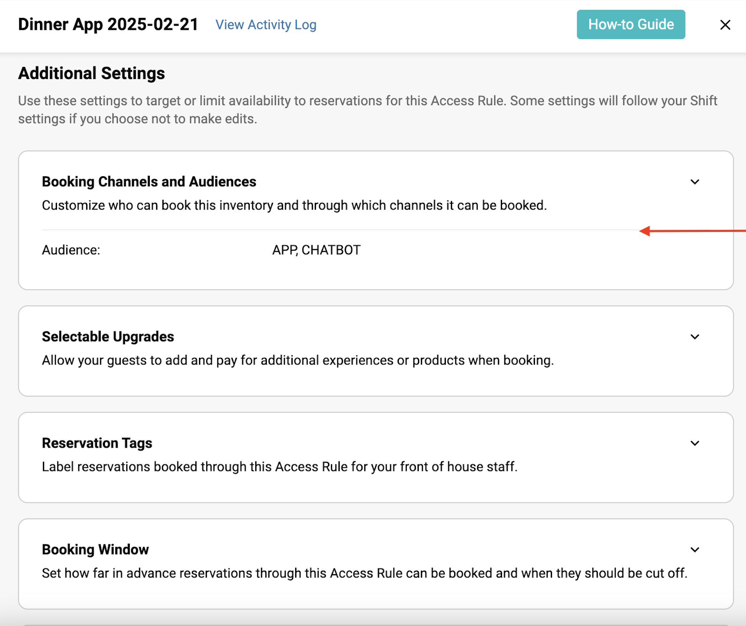
Task: Click the Additional Settings heading
Action: (92, 73)
